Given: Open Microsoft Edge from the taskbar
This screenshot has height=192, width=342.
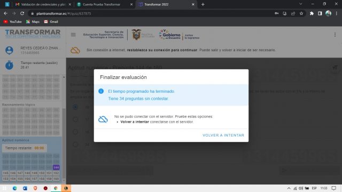Looking at the screenshot, I should pos(14,188).
